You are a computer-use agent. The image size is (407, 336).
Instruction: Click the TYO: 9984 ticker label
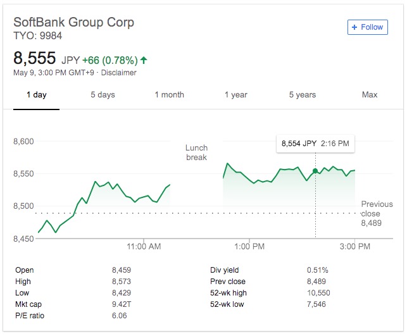[38, 35]
